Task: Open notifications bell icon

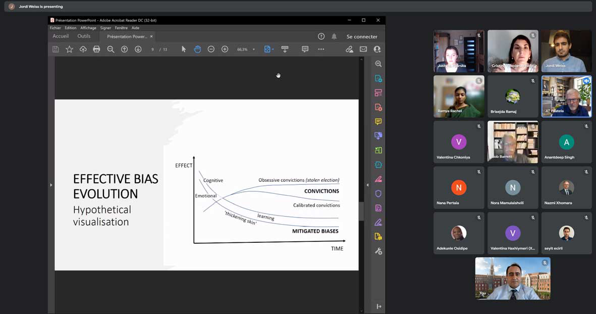Action: click(334, 36)
